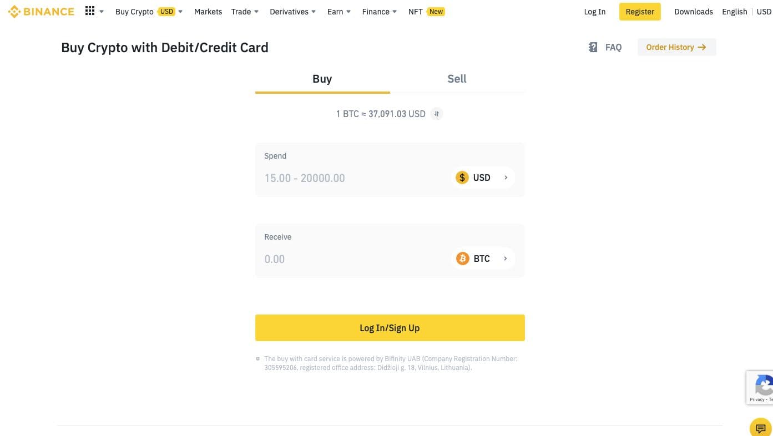Viewport: 773px width, 436px height.
Task: Open the Receive currency BTC selector
Action: pyautogui.click(x=483, y=258)
